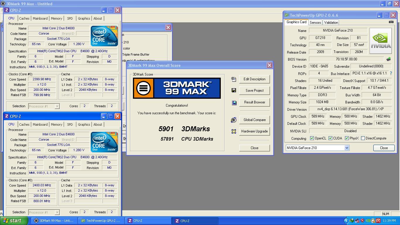Click the GPU-Z camera screenshot icon
Viewport: 400px width, 225px height.
click(391, 22)
